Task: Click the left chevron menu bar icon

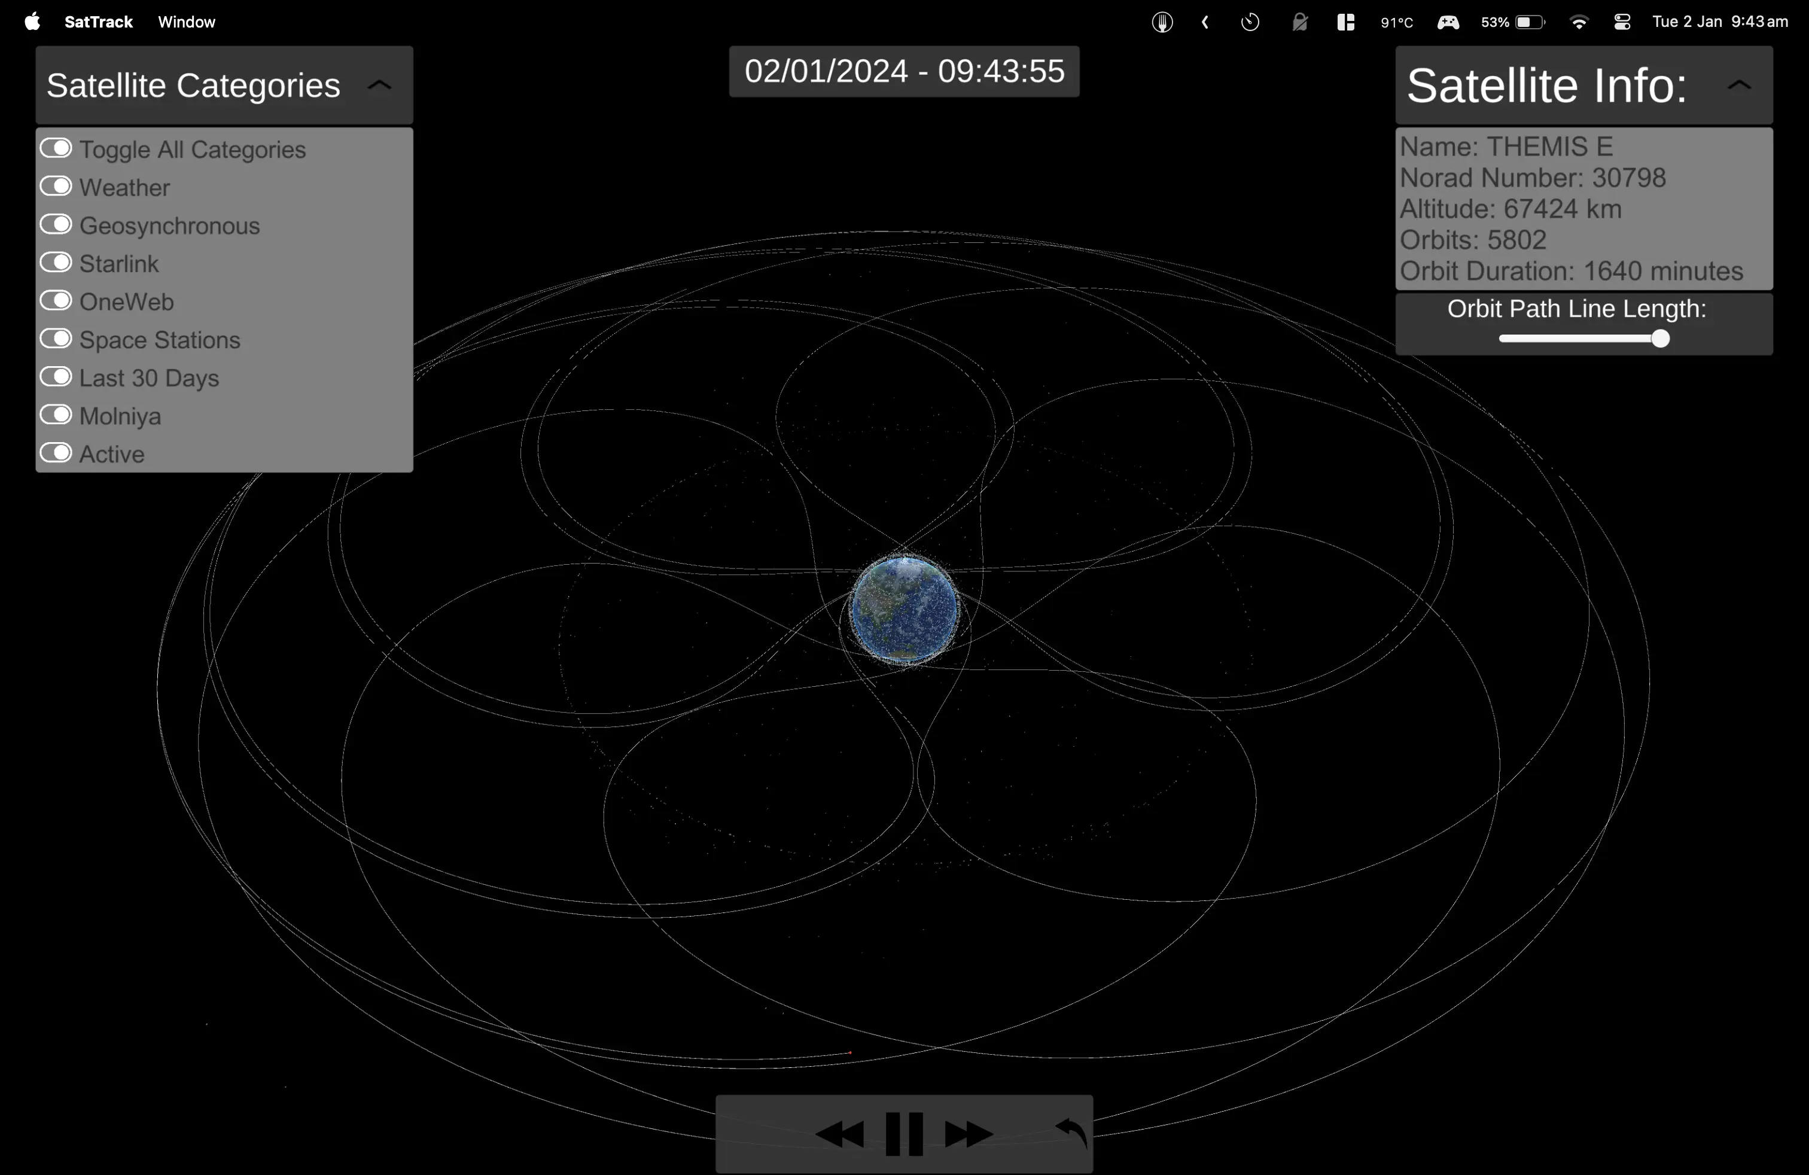Action: pyautogui.click(x=1205, y=22)
